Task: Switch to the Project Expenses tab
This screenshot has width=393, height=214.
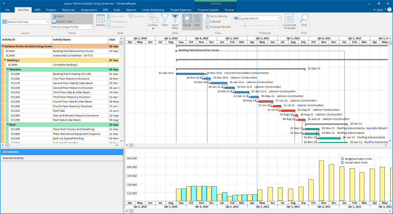Action: coord(181,10)
